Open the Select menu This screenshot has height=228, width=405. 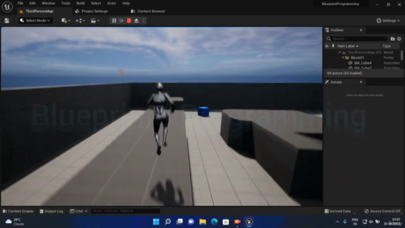96,3
